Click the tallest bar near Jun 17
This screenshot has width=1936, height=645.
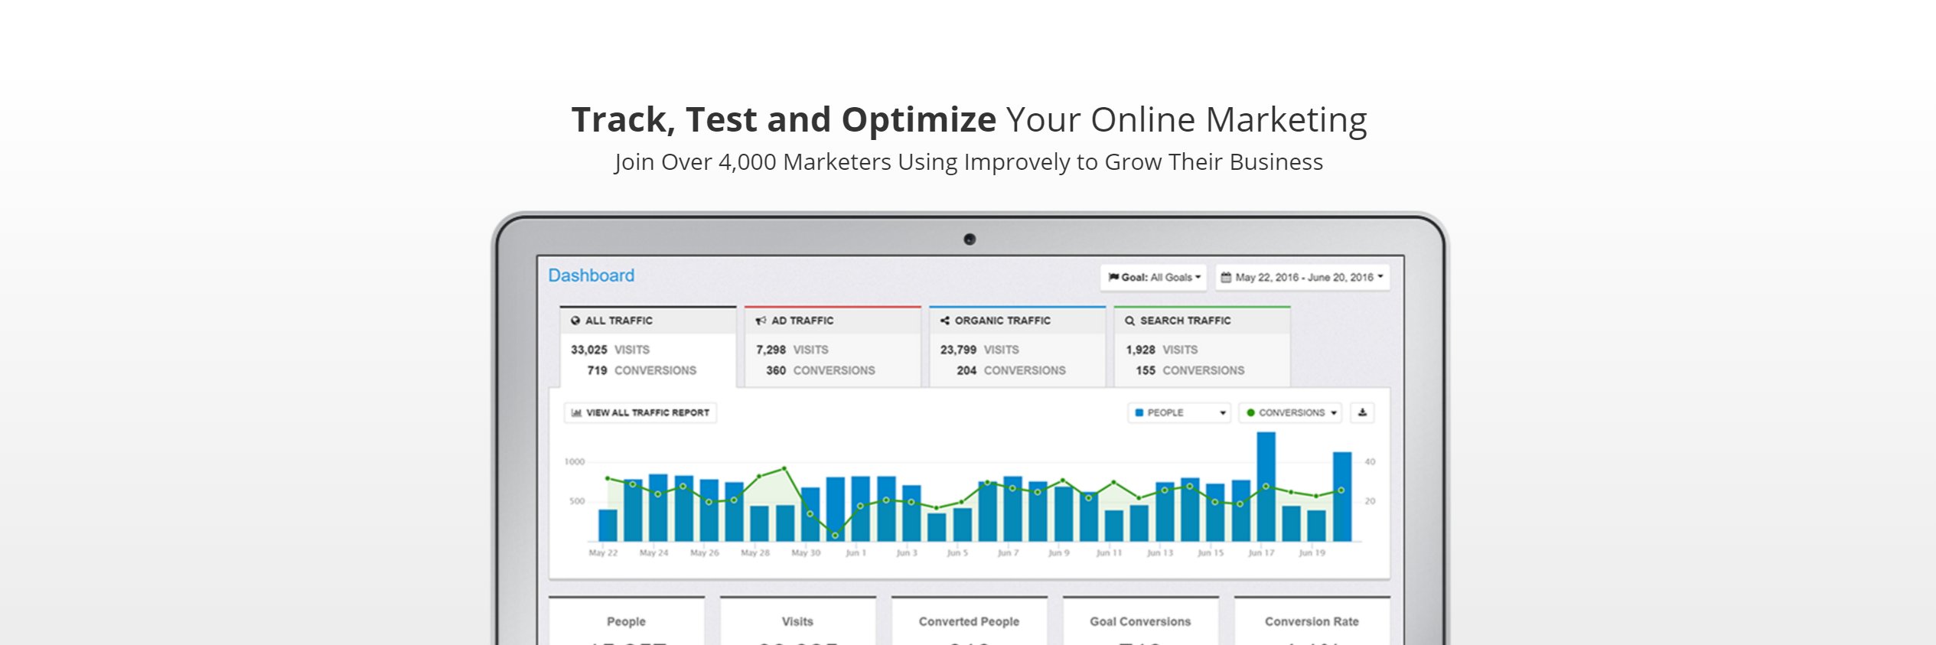coord(1266,487)
